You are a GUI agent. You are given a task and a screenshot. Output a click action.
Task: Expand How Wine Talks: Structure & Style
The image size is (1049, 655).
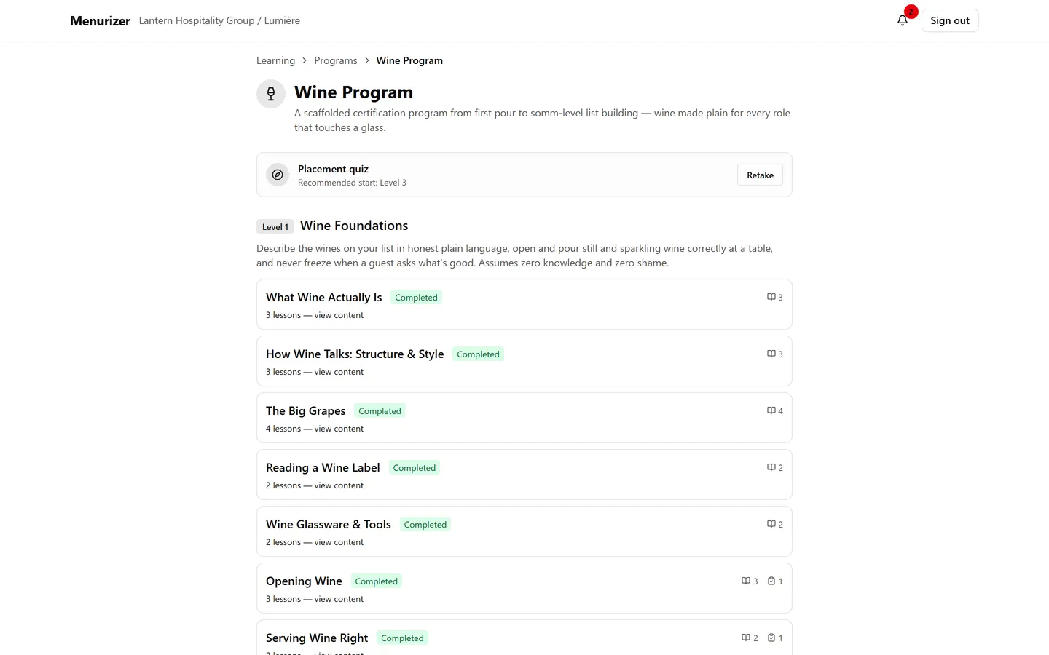524,361
